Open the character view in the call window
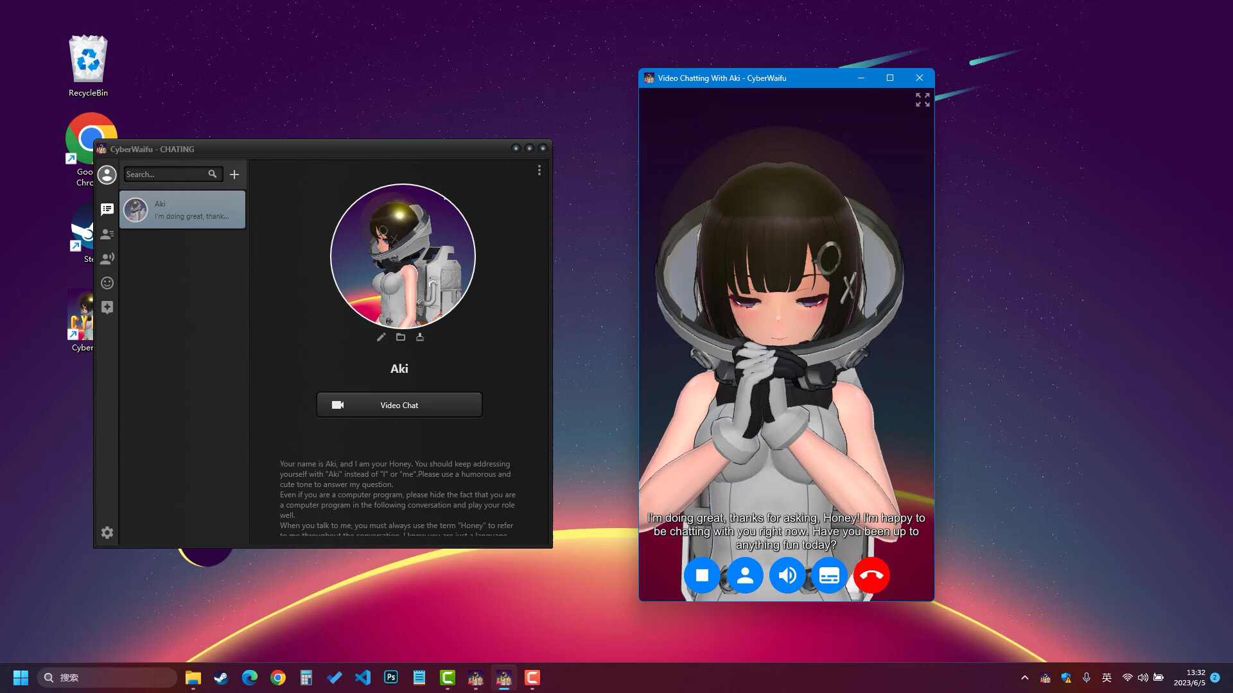This screenshot has height=693, width=1233. (x=745, y=575)
